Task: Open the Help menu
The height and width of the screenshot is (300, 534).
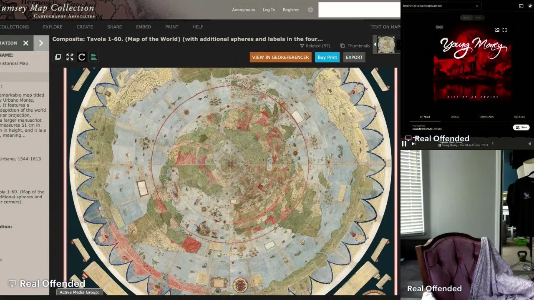Action: pos(198,27)
